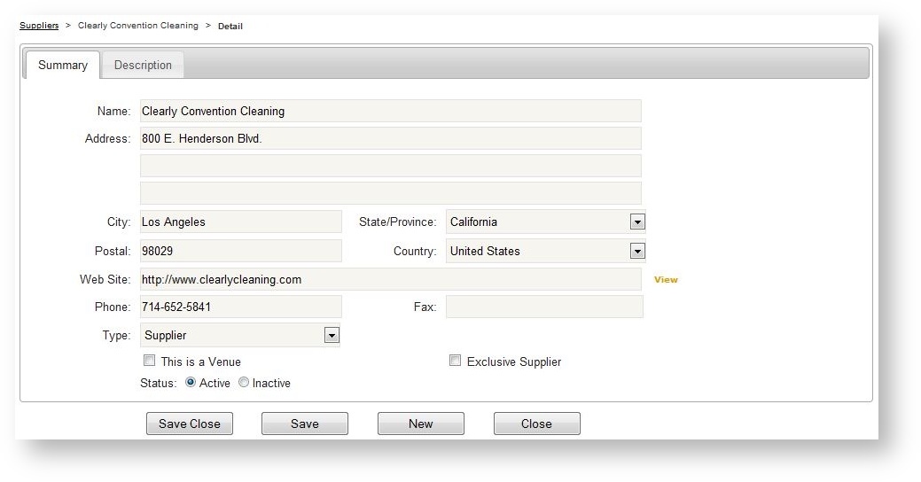The image size is (921, 482).
Task: Select the Summary tab
Action: click(62, 65)
